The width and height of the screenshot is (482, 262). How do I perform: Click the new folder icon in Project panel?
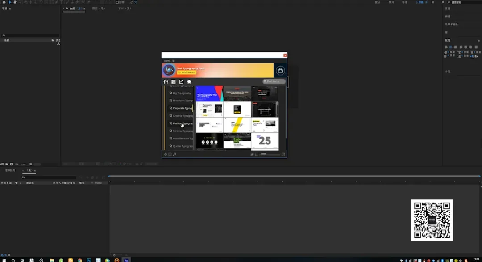(x=7, y=165)
